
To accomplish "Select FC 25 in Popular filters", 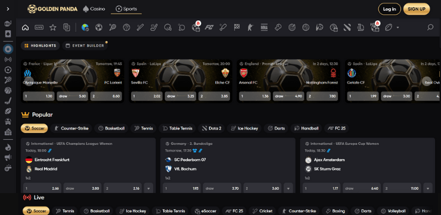I will coord(336,128).
